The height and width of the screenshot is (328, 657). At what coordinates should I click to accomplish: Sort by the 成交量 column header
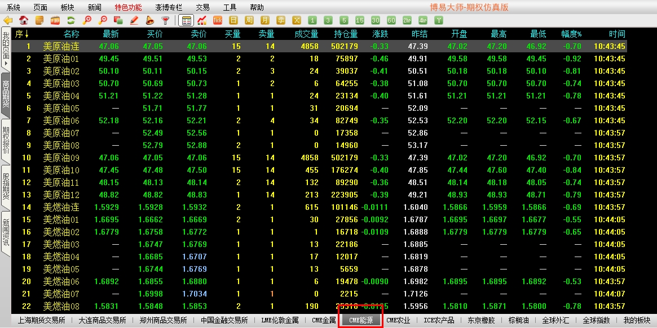click(x=306, y=34)
